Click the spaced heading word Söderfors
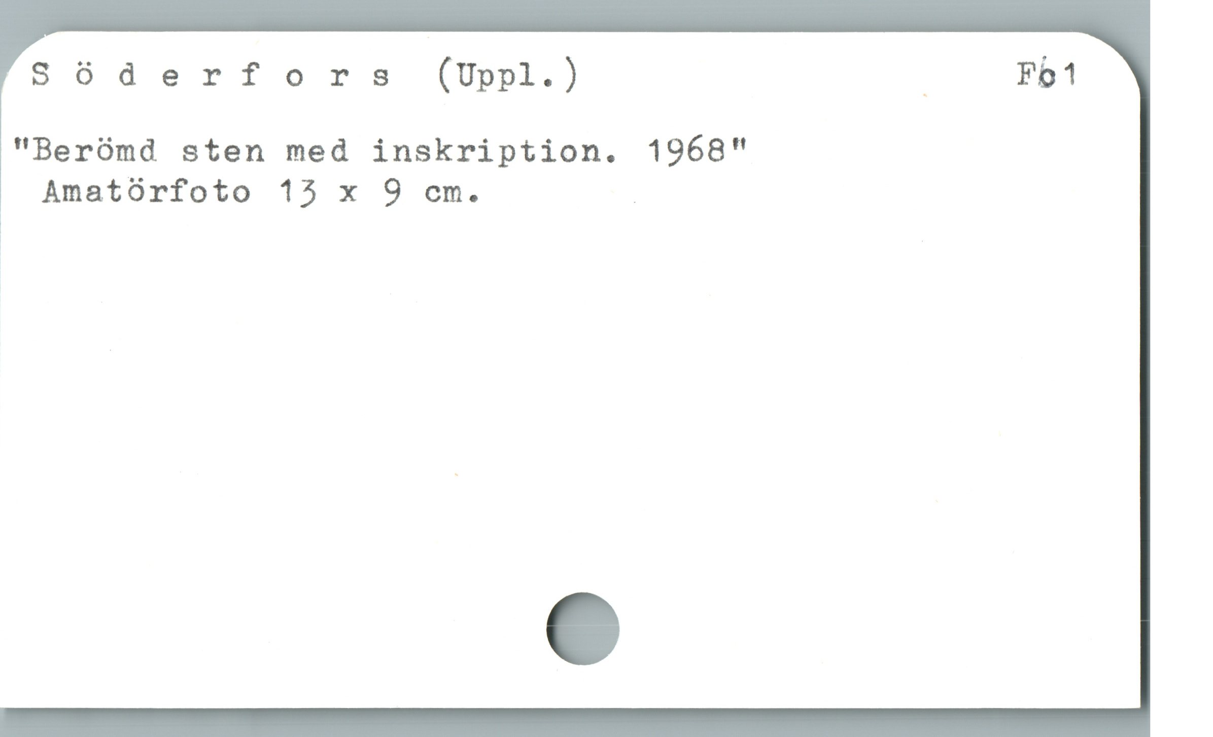 tap(211, 76)
